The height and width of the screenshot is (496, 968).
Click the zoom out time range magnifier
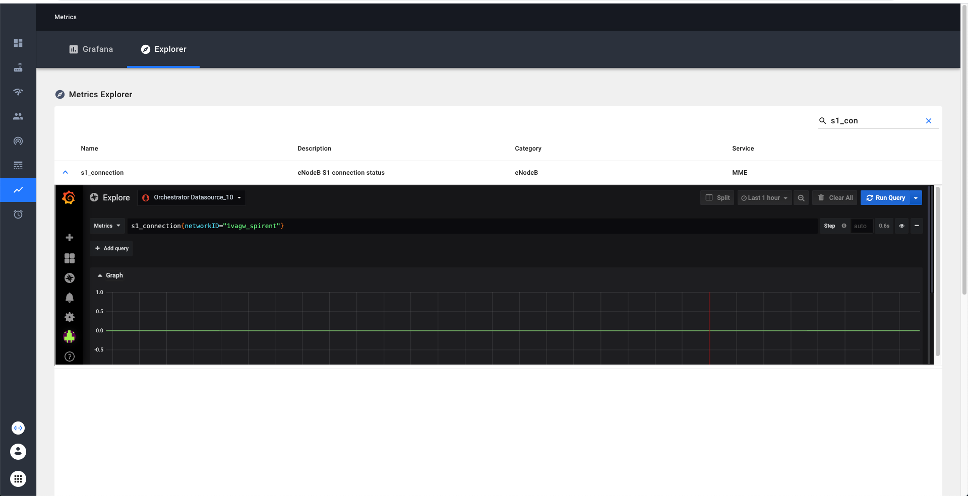pyautogui.click(x=801, y=198)
